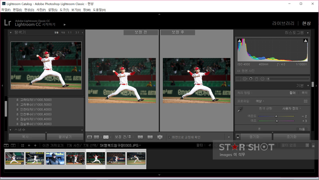Select the crop overlay tool icon
319x180 pixels.
(x=239, y=79)
